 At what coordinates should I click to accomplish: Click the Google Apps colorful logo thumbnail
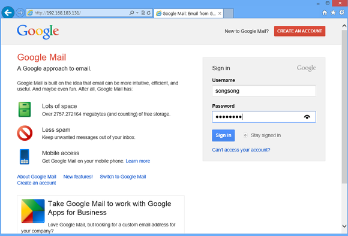[33, 211]
